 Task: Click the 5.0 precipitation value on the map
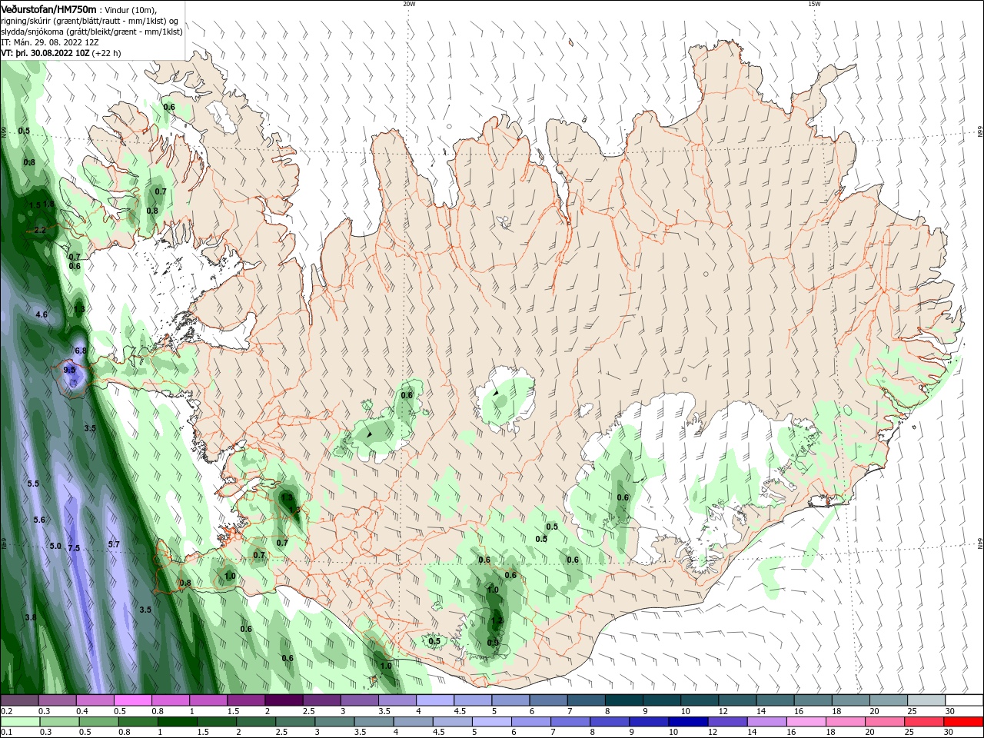coord(55,546)
